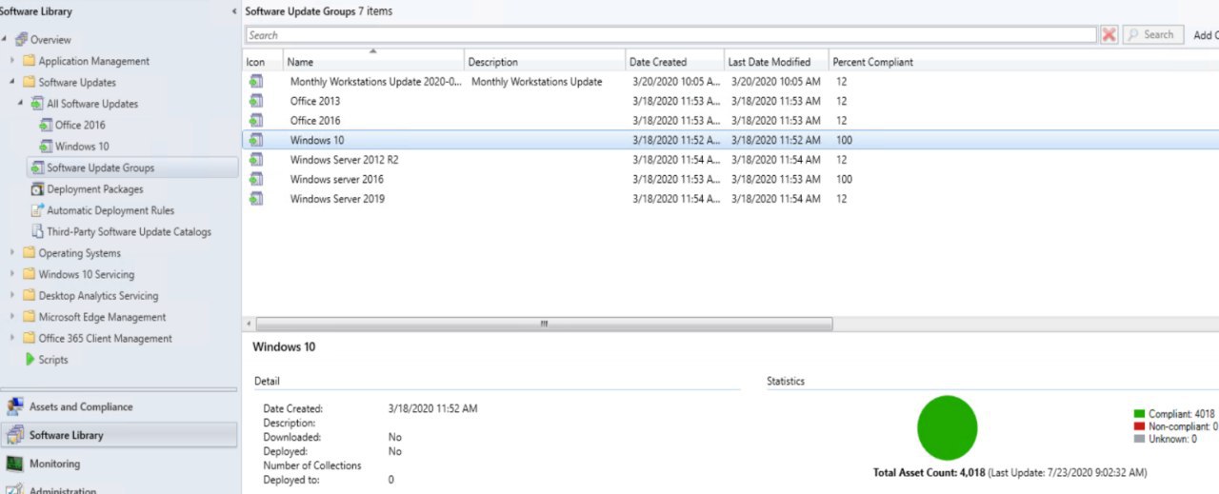Click update group icon for Windows server 2016
This screenshot has height=494, width=1219.
pos(255,179)
